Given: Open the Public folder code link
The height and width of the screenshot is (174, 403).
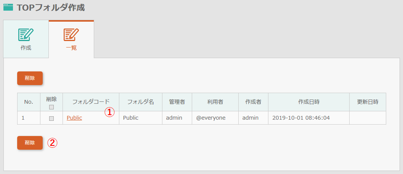Looking at the screenshot, I should click(74, 118).
